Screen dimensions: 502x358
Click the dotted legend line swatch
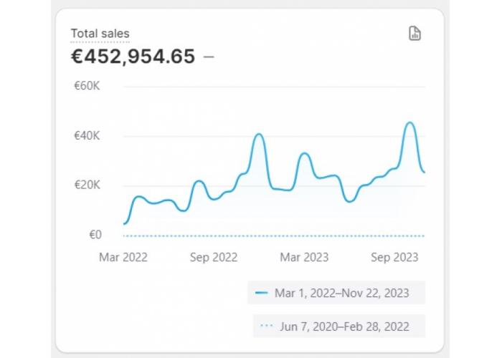pos(266,326)
